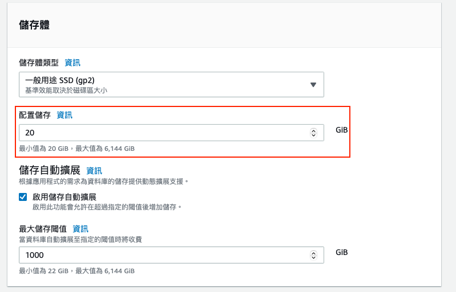Focus the 配置儲存 field showing 20
The height and width of the screenshot is (292, 456).
click(163, 133)
